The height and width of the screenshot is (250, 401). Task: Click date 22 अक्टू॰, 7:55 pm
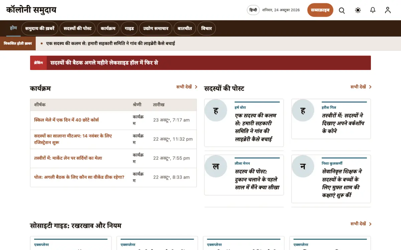click(171, 158)
